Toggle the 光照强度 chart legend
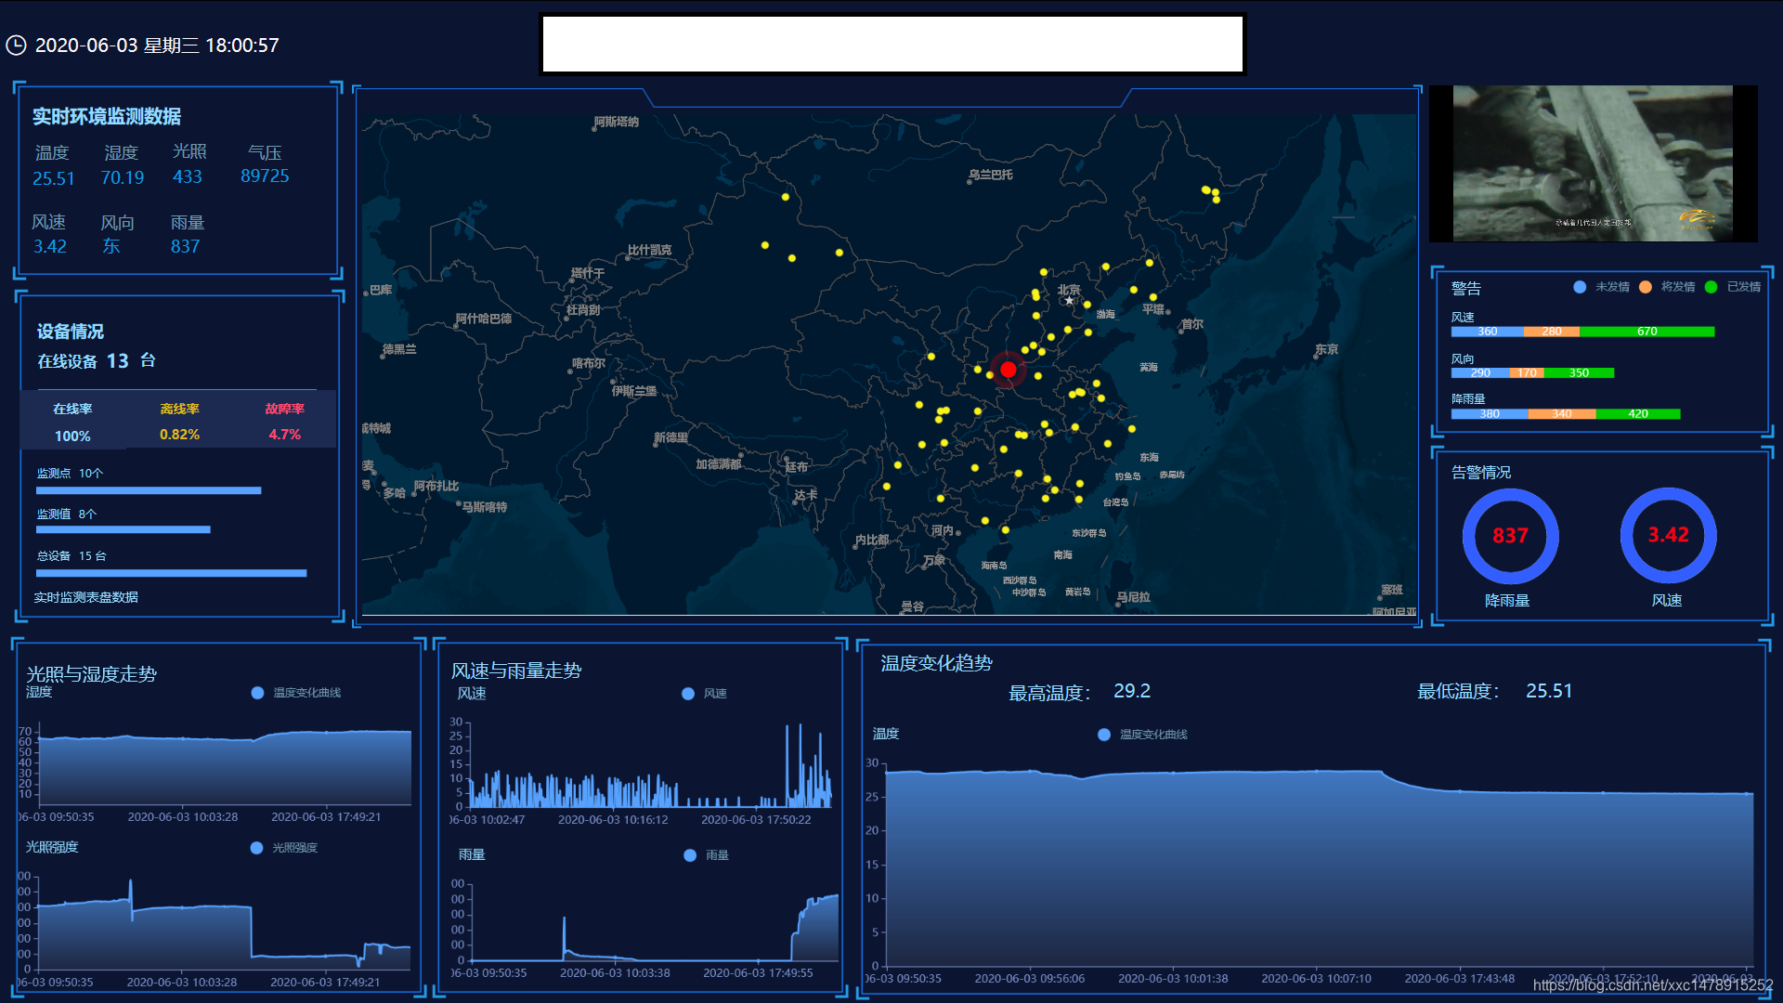Image resolution: width=1783 pixels, height=1003 pixels. pos(257,848)
